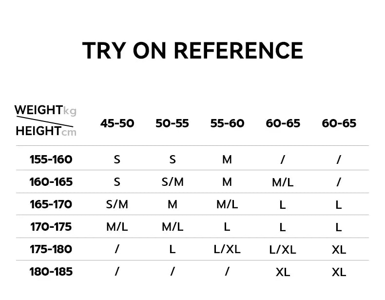Click S/M cell in 160-165 row
385x300 pixels.
pos(173,182)
